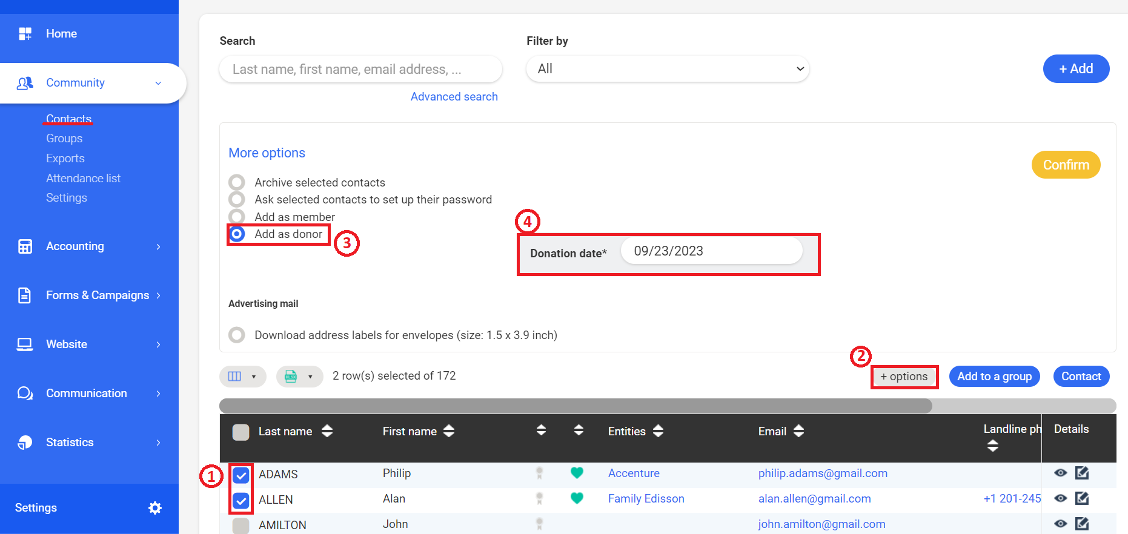Sort by Last name column arrows
The width and height of the screenshot is (1128, 534).
point(327,431)
